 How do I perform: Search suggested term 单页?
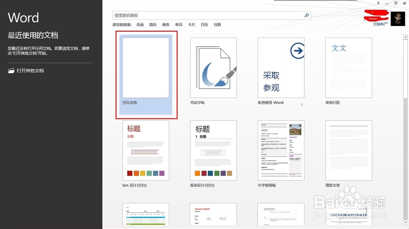[179, 25]
